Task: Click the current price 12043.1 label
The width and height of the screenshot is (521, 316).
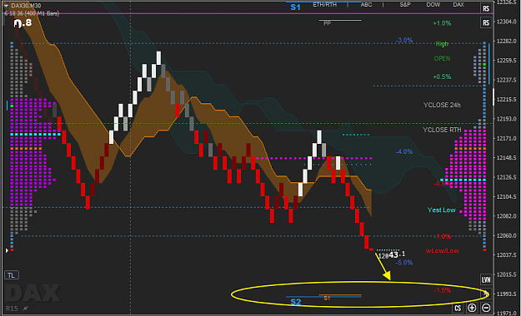Action: (392, 254)
